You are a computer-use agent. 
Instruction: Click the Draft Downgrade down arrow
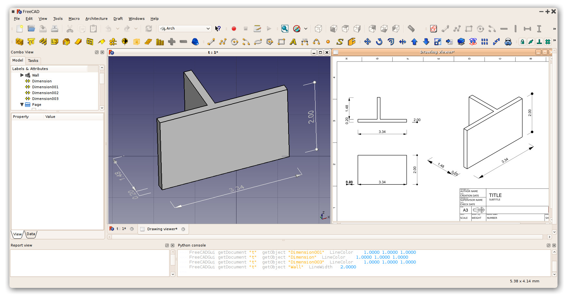tap(426, 42)
